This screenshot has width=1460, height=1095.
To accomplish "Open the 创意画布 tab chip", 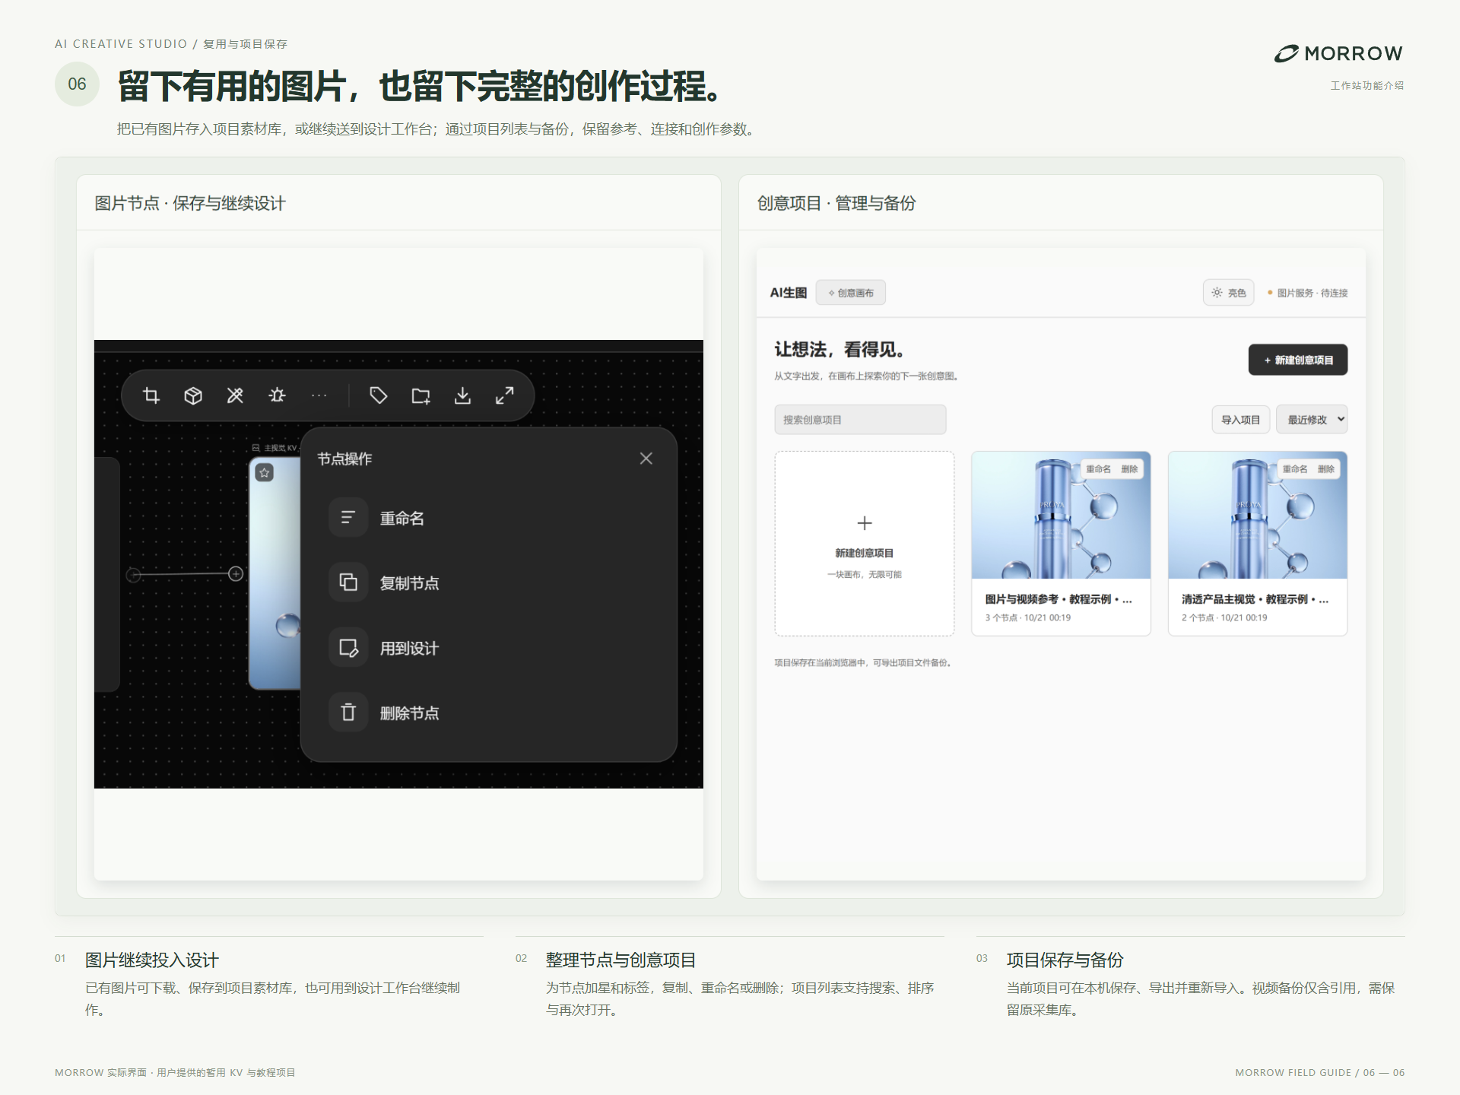I will point(851,293).
